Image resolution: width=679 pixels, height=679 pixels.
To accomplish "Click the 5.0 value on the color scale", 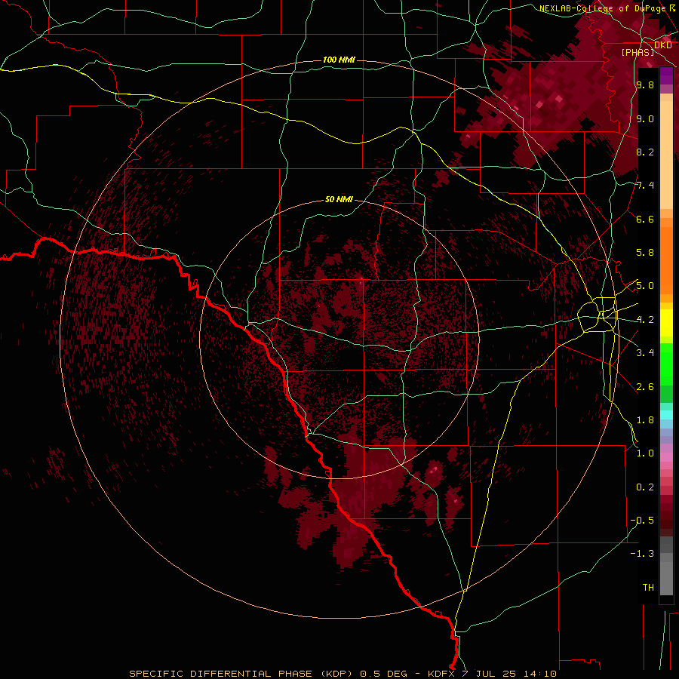I will [645, 286].
